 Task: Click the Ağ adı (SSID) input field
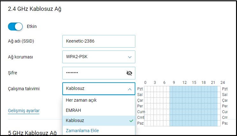(98, 41)
